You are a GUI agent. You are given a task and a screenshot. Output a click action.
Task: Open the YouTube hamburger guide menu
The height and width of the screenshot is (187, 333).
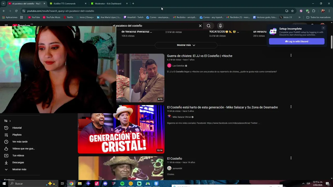(x=6, y=25)
